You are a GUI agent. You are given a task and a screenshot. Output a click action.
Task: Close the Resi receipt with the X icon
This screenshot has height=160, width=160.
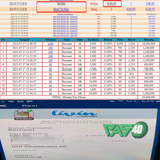[x=3, y=106]
